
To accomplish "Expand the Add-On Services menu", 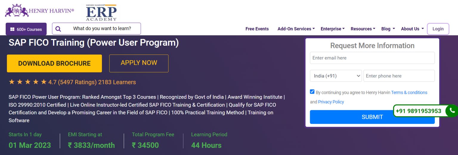I will coord(296,29).
